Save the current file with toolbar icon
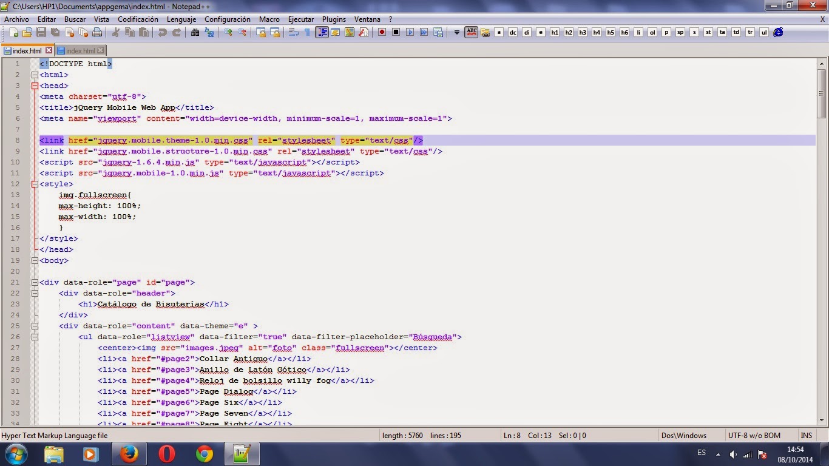The height and width of the screenshot is (466, 829). point(41,32)
